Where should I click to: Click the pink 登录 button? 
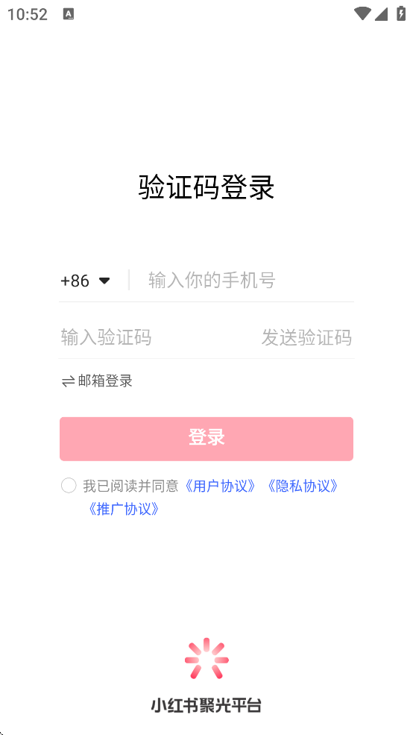point(206,439)
